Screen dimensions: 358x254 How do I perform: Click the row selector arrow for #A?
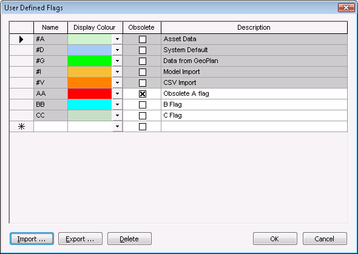[21, 39]
